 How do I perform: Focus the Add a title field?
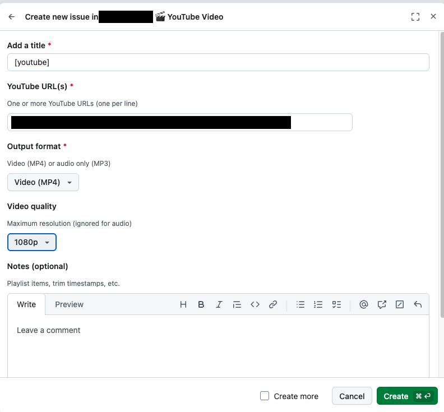click(x=218, y=62)
